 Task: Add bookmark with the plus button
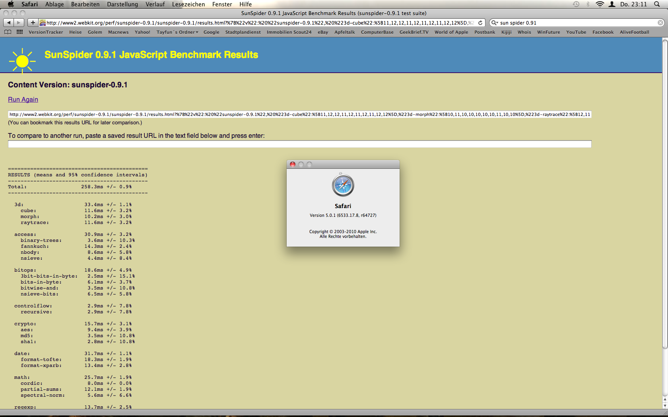click(x=33, y=23)
